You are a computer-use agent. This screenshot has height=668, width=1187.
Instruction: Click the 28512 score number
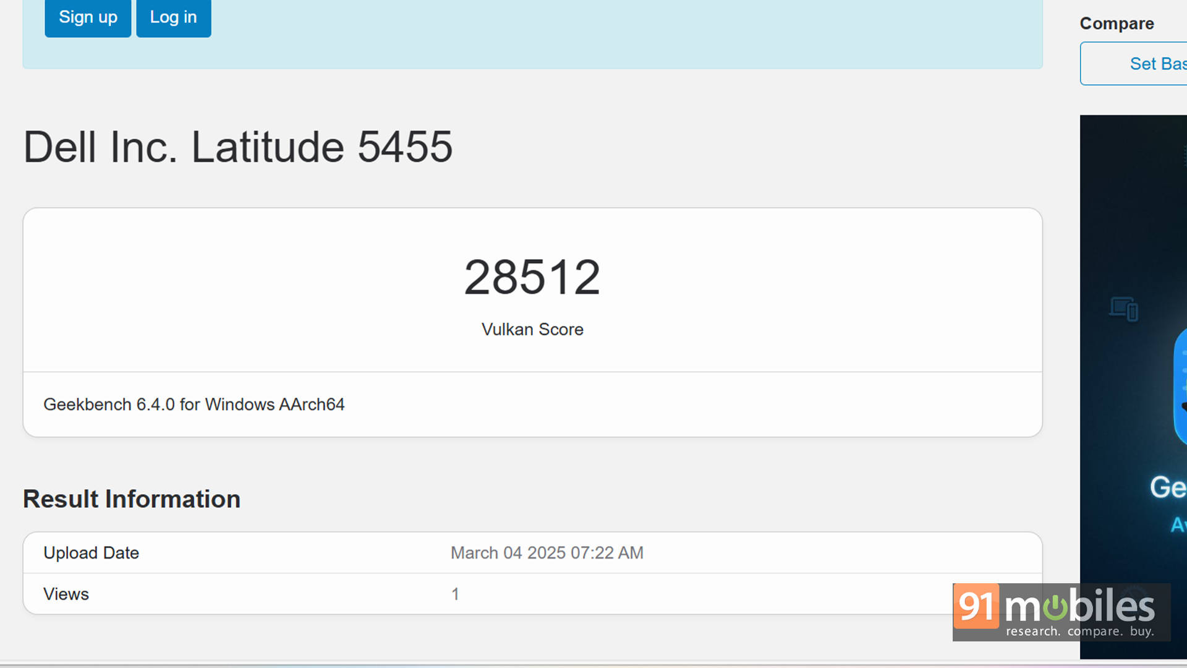coord(532,277)
